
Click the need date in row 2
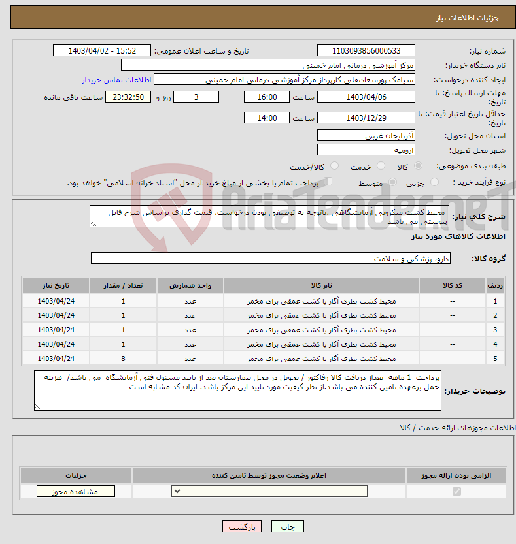click(56, 315)
